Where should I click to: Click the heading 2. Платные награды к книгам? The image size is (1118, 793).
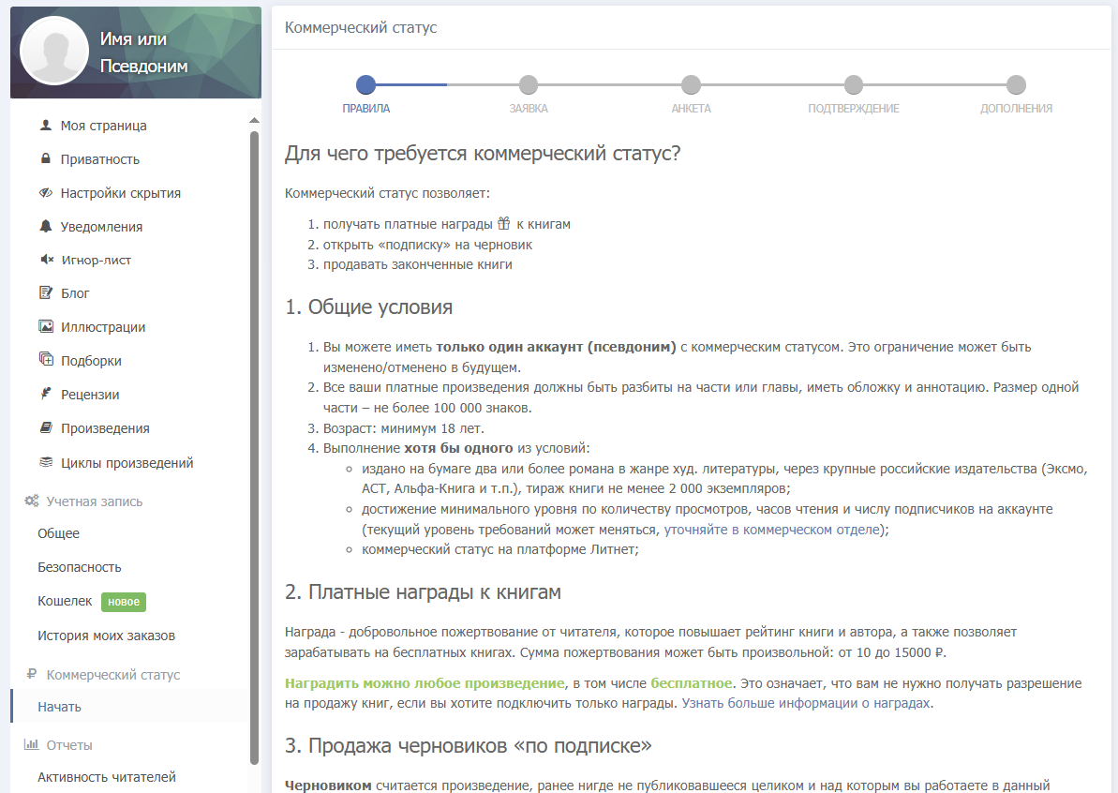(423, 591)
